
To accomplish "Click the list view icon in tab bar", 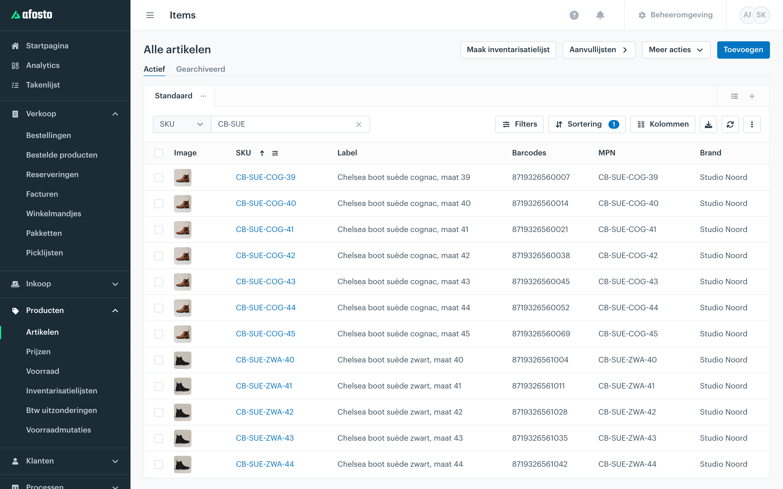I will click(734, 96).
